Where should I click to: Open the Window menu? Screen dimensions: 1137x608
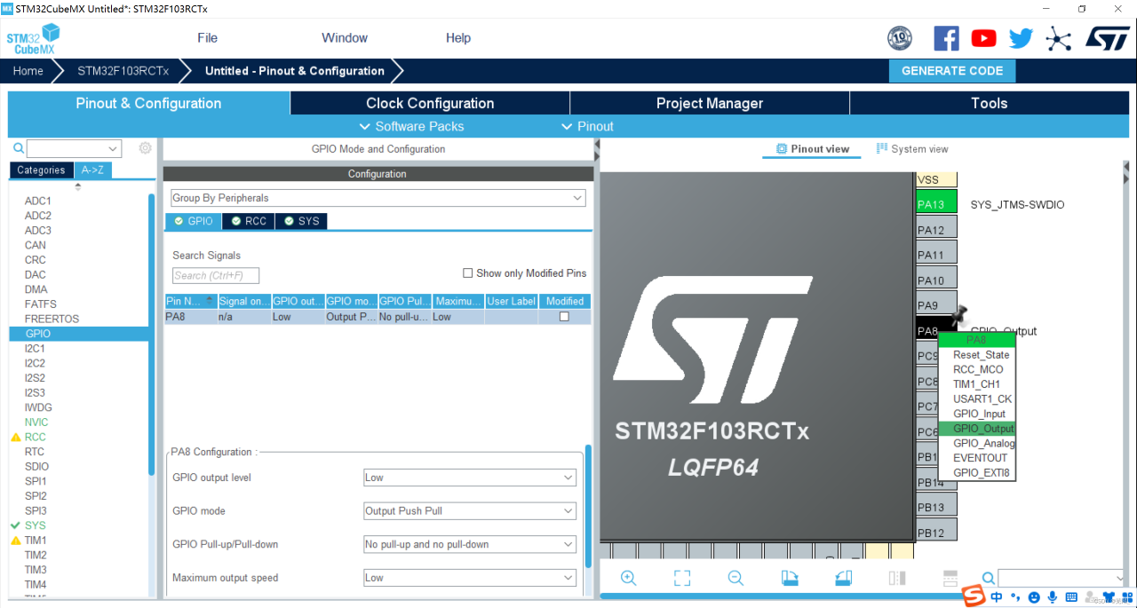(x=345, y=38)
